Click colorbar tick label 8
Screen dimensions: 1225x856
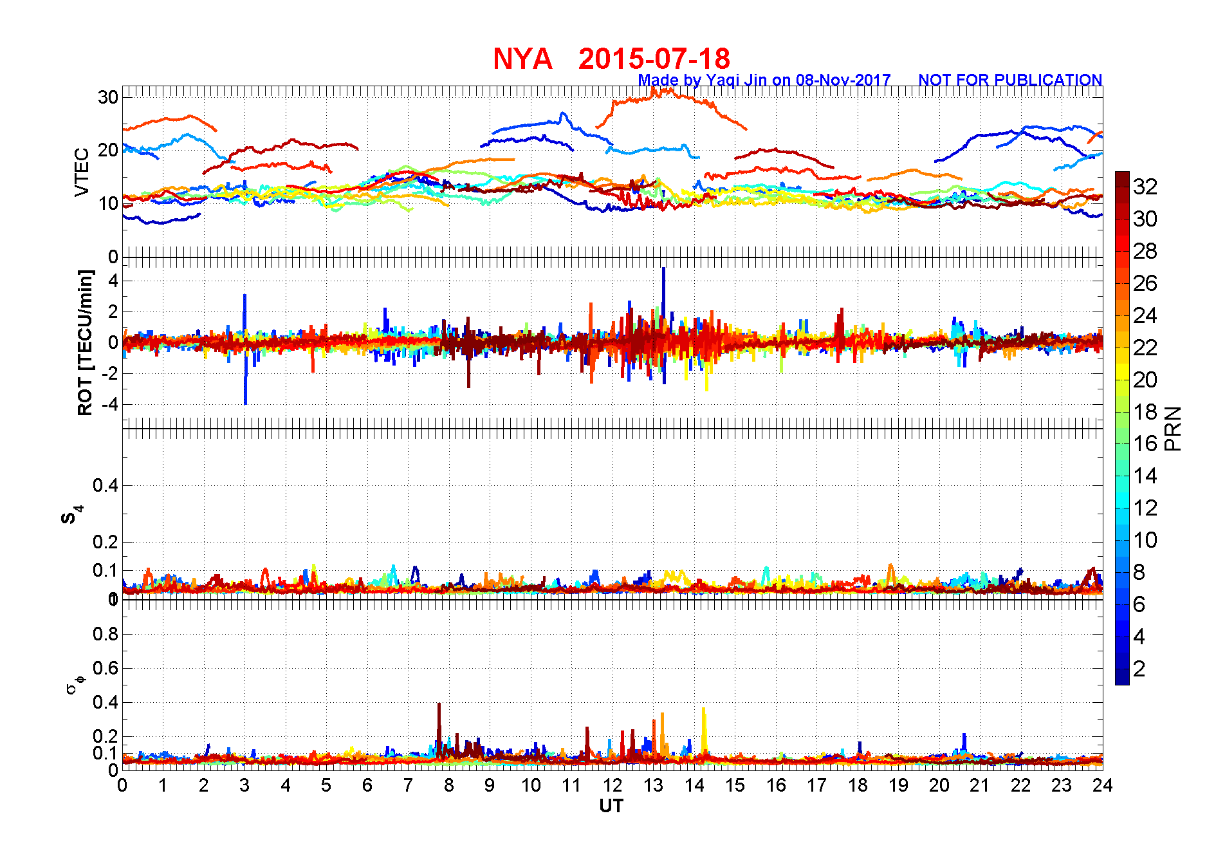(x=1139, y=572)
